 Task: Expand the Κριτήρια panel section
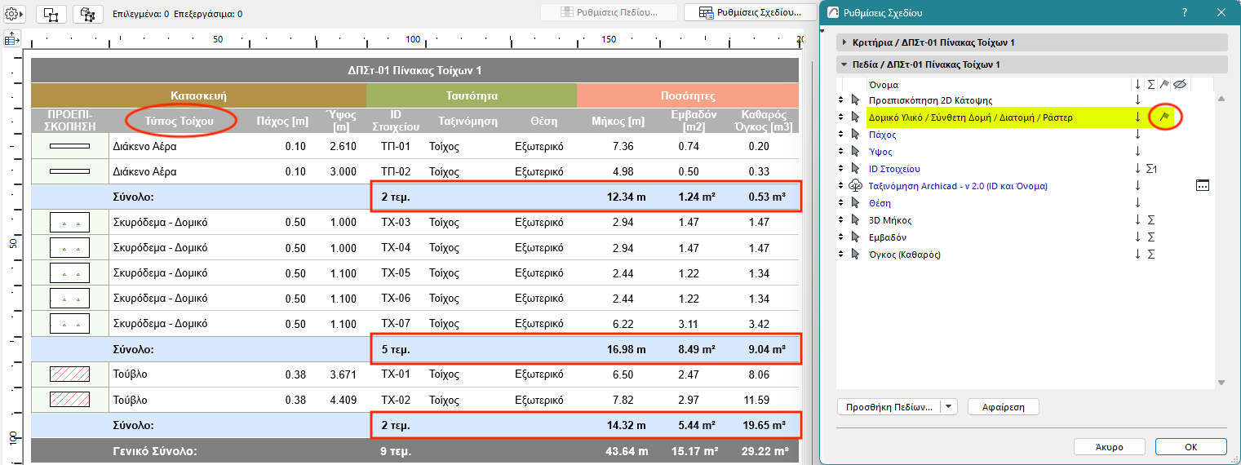coord(844,42)
